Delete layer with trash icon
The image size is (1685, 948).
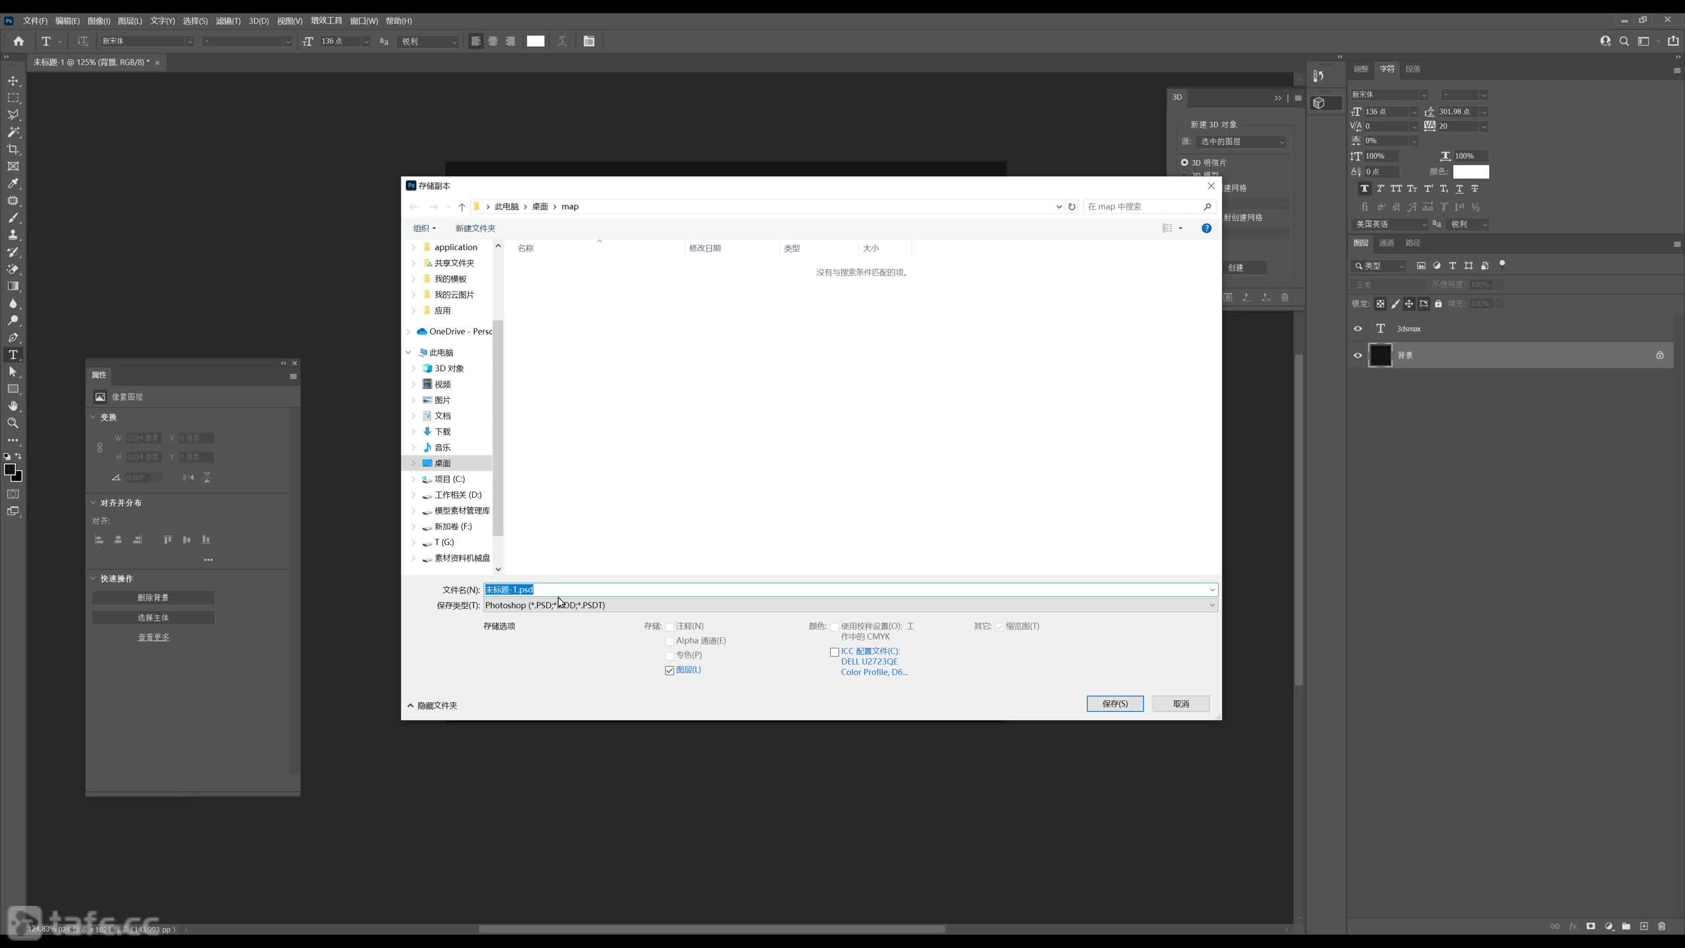pos(1661,926)
